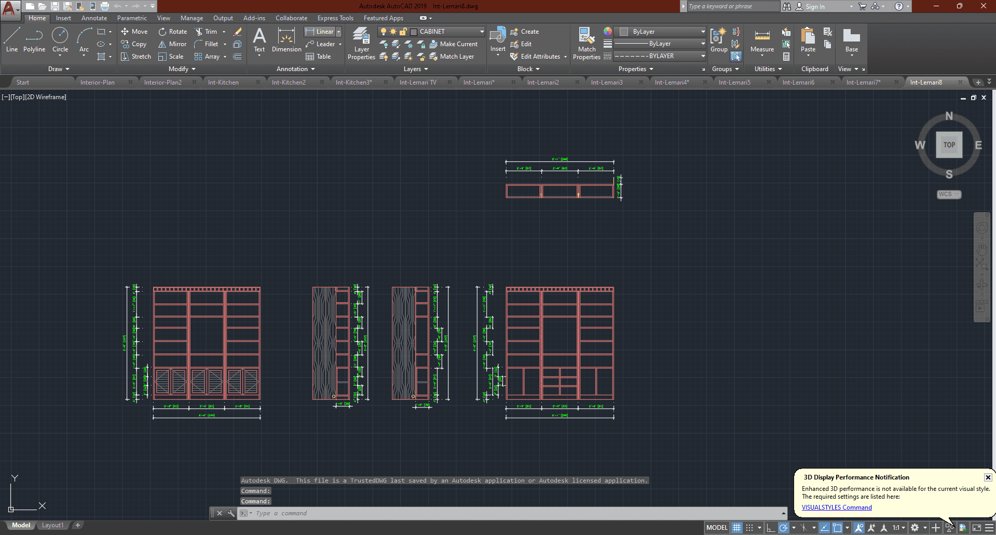Expand the Linear dimension dropdown arrow
The image size is (996, 535).
click(339, 32)
